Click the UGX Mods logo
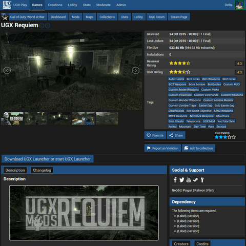 (x=7, y=5)
